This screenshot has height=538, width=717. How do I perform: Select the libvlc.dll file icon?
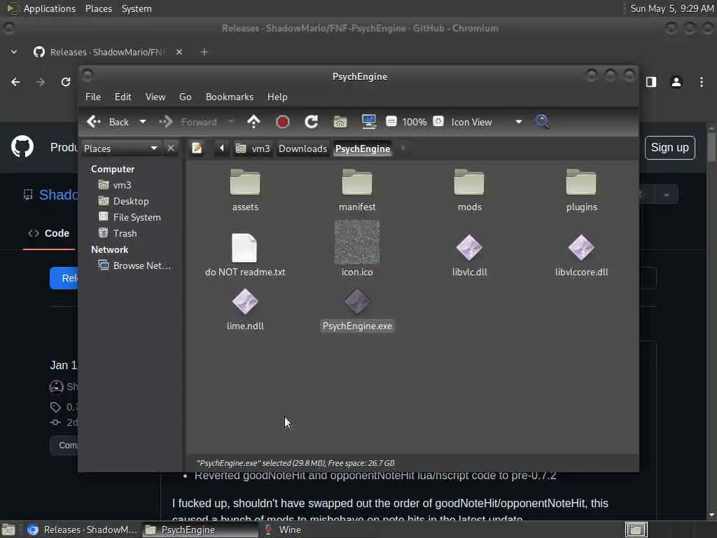click(470, 248)
